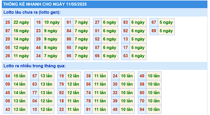Viewport: 210px width, 115px height.
Task: Click lotto number 10 in frequent table
Action: pyautogui.click(x=34, y=109)
